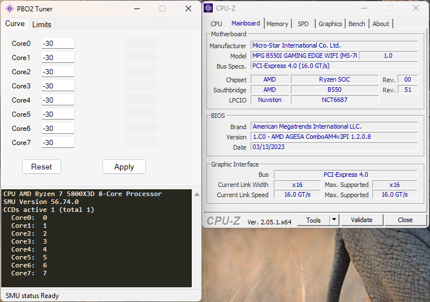This screenshot has height=302, width=430.
Task: Select the Mainboard tab in CPU-Z
Action: pos(246,23)
